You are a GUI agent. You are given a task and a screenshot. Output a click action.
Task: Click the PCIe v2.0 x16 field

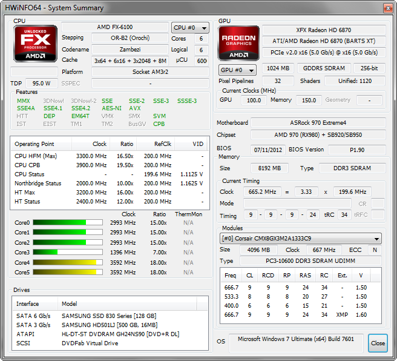pos(324,53)
